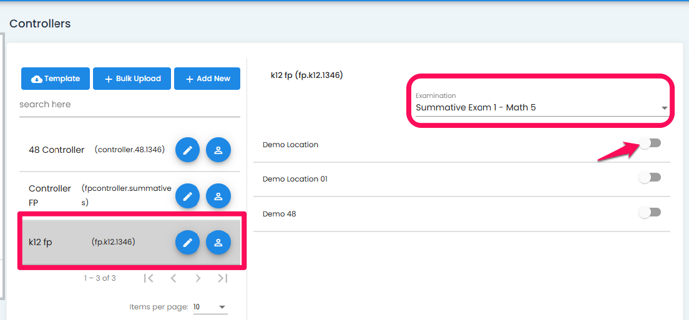Click the Demo 48 label
This screenshot has height=320, width=689.
(280, 214)
